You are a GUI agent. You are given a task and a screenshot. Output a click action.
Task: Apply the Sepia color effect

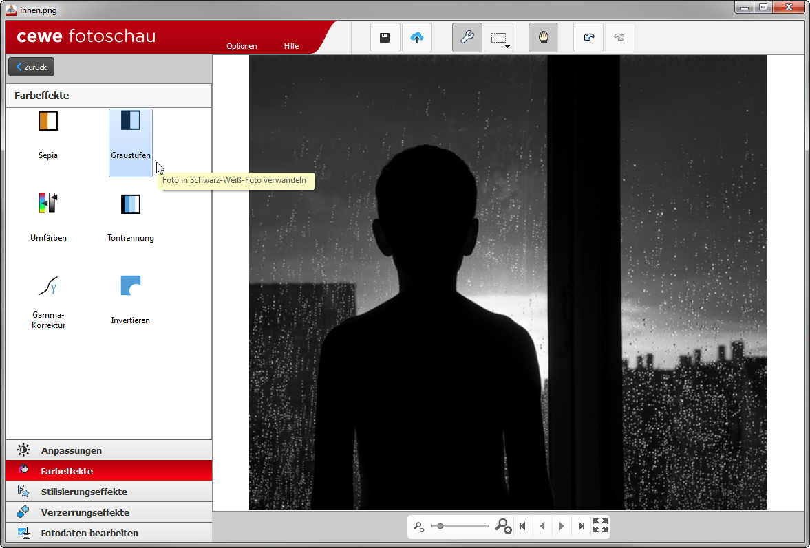click(x=47, y=135)
